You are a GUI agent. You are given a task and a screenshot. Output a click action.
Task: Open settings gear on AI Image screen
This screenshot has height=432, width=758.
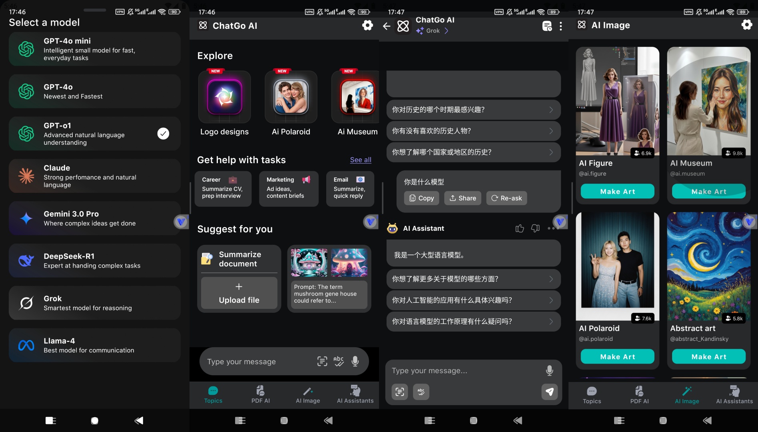(746, 25)
